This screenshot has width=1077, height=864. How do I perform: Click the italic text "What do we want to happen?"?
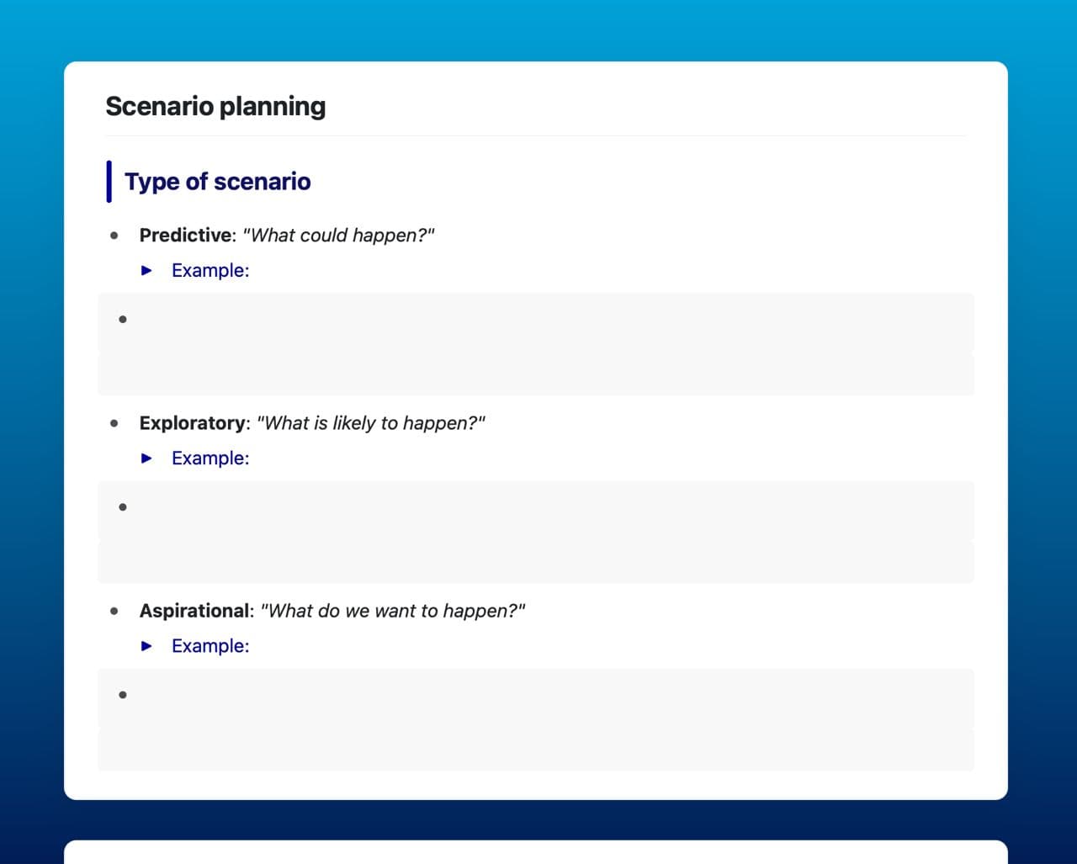(x=392, y=611)
